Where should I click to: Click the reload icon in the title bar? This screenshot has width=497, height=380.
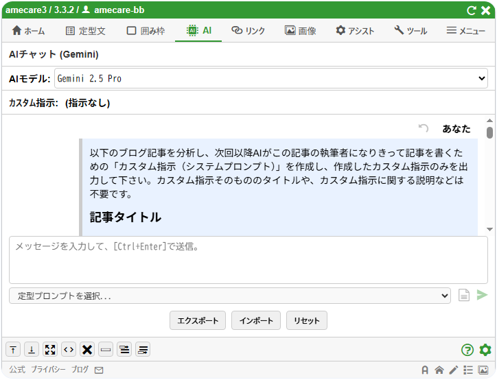click(x=471, y=10)
